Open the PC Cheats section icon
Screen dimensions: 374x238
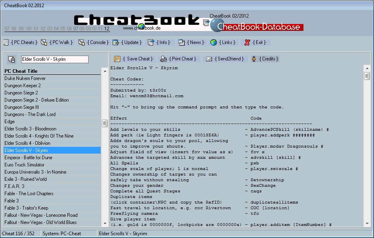coord(6,43)
